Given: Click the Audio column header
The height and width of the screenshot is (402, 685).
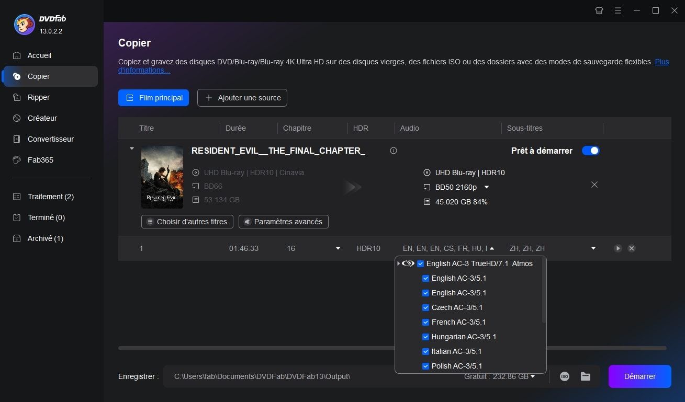Looking at the screenshot, I should click(409, 128).
